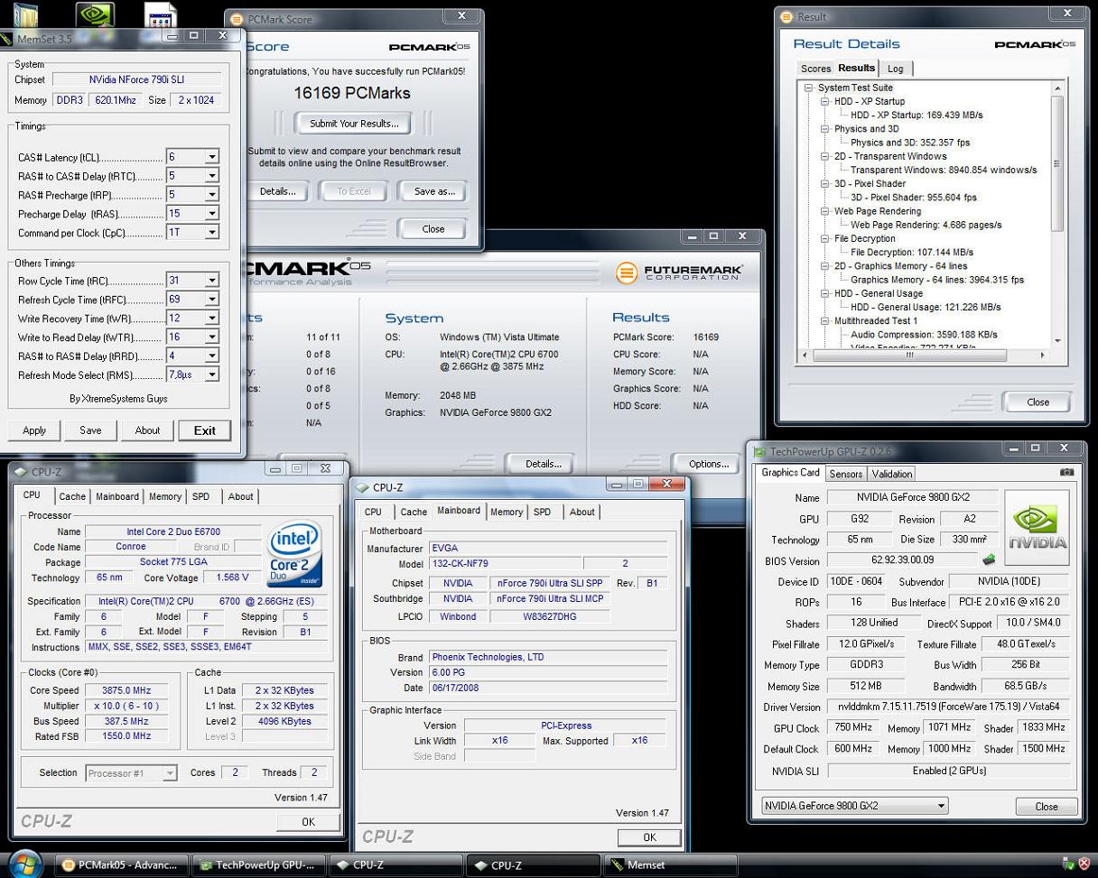Open RAS# to CAS# Delay (tRTC) dropdown
Viewport: 1098px width, 878px height.
[211, 176]
